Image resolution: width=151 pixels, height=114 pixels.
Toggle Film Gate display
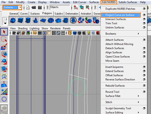(40, 33)
